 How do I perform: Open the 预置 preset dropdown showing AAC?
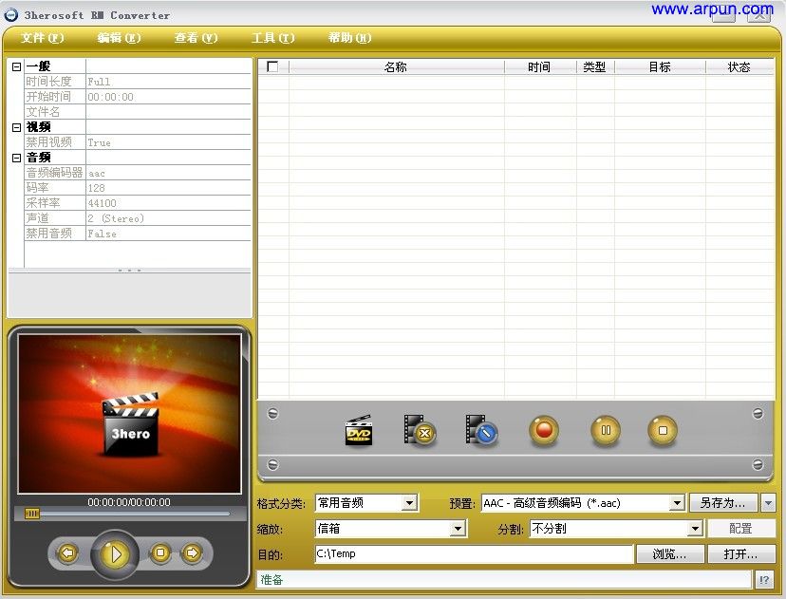click(x=677, y=502)
